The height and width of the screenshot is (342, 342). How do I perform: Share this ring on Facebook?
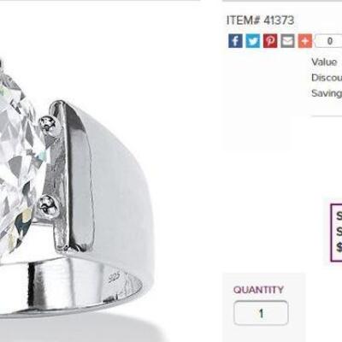click(235, 41)
